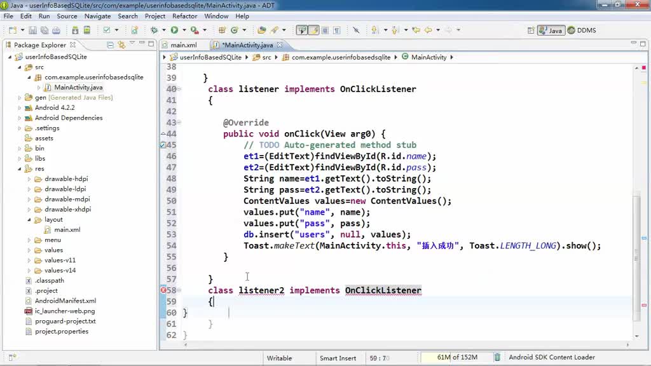Expand the gen folder node

(20, 97)
